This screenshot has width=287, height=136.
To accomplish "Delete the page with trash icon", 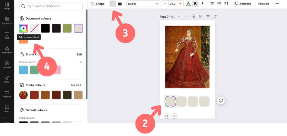I will [x=208, y=17].
